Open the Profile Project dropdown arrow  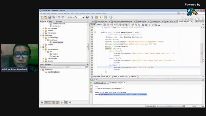[114, 17]
